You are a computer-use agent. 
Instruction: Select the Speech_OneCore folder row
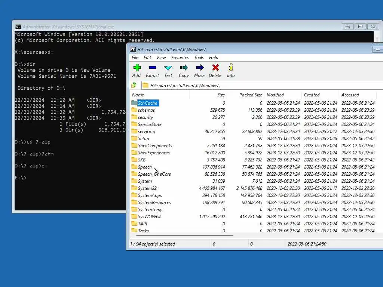coord(253,174)
